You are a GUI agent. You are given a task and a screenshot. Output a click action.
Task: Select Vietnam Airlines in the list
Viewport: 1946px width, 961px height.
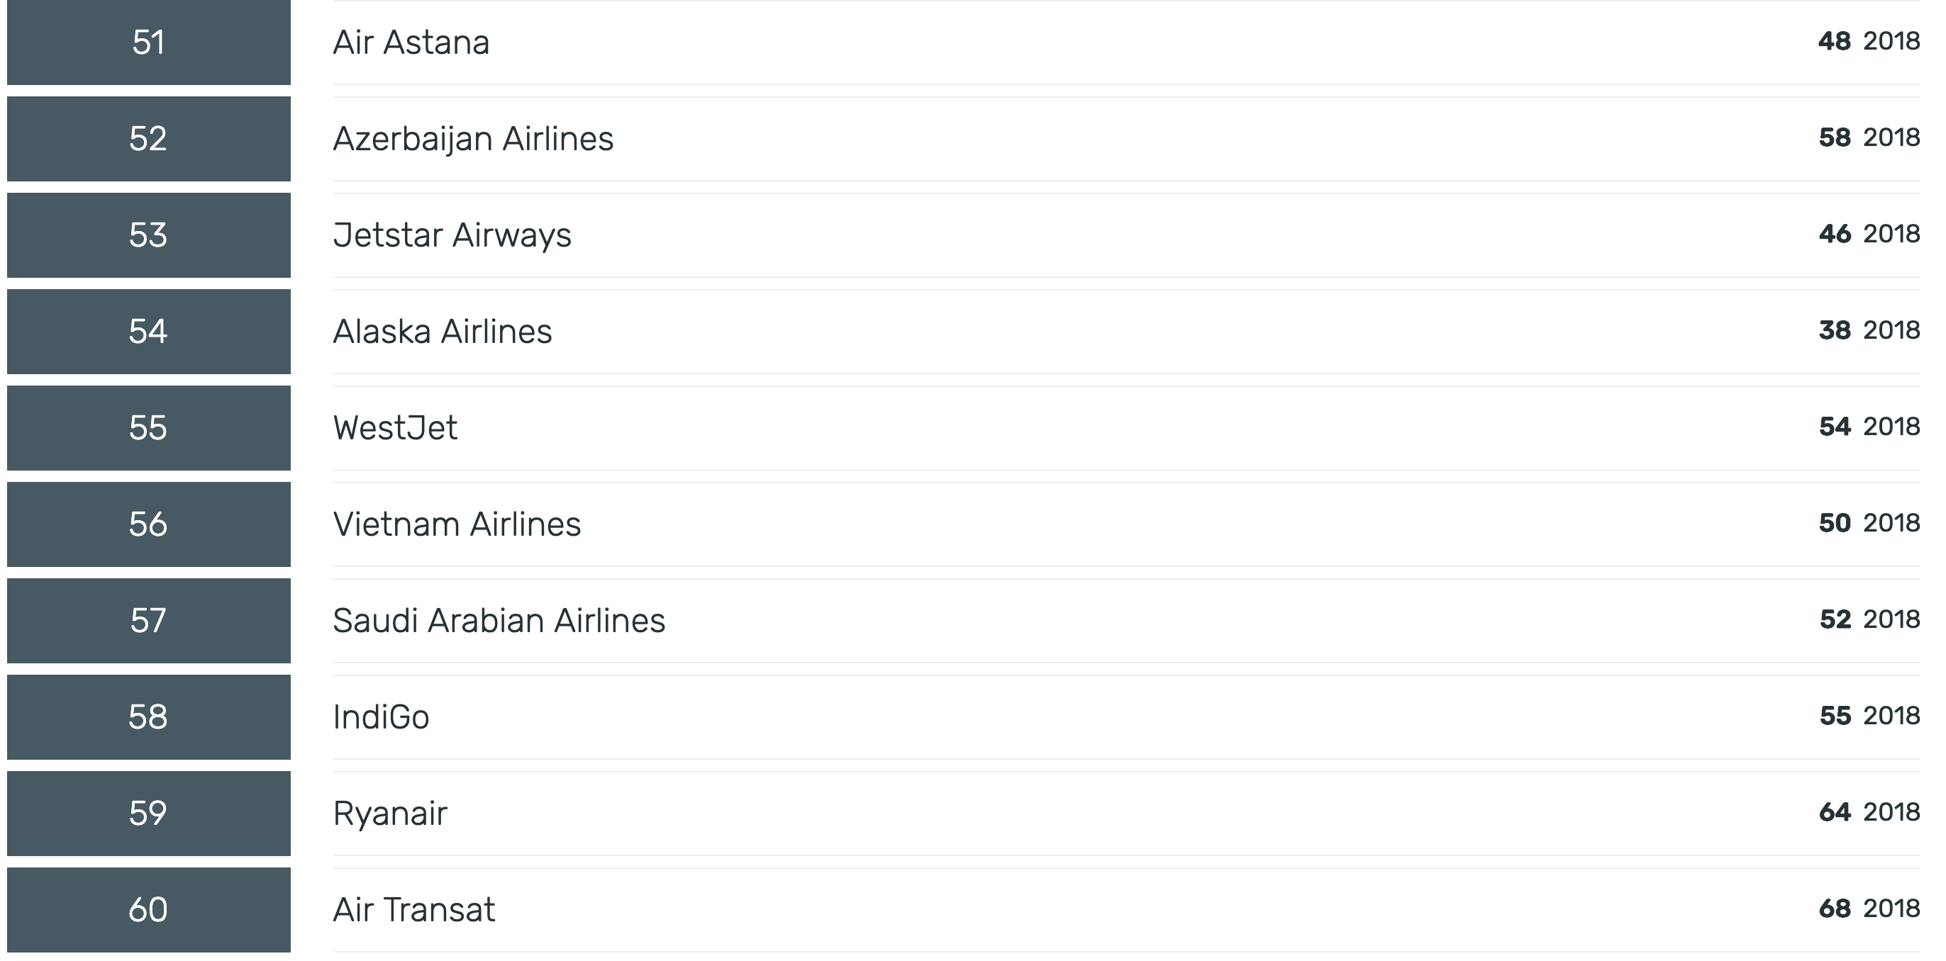click(x=456, y=524)
